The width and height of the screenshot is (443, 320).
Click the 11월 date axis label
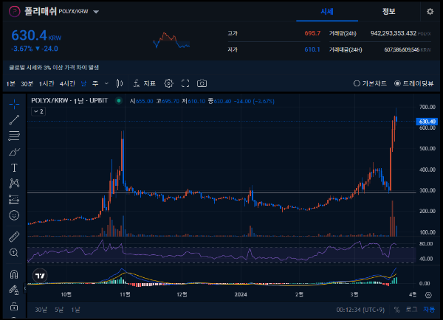pyautogui.click(x=126, y=295)
